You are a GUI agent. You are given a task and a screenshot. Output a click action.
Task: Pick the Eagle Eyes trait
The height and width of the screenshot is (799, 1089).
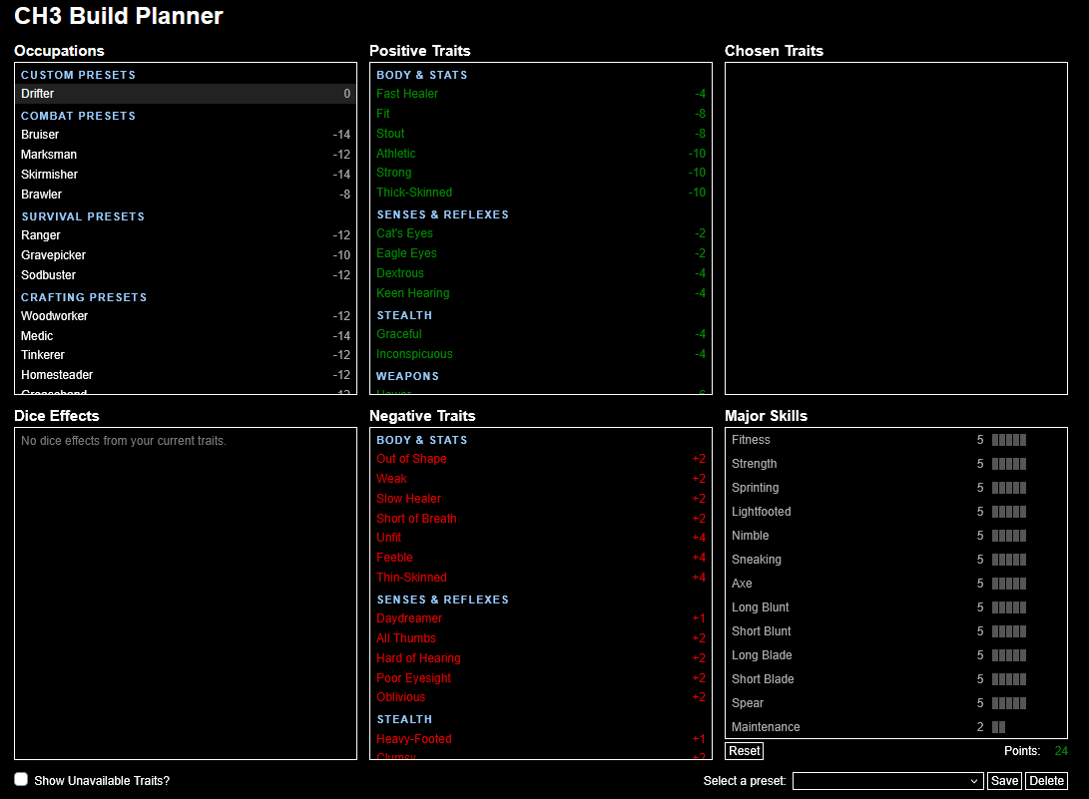[541, 254]
